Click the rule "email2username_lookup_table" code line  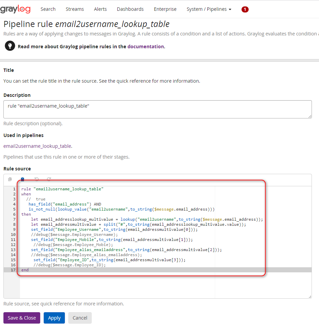[x=62, y=189]
